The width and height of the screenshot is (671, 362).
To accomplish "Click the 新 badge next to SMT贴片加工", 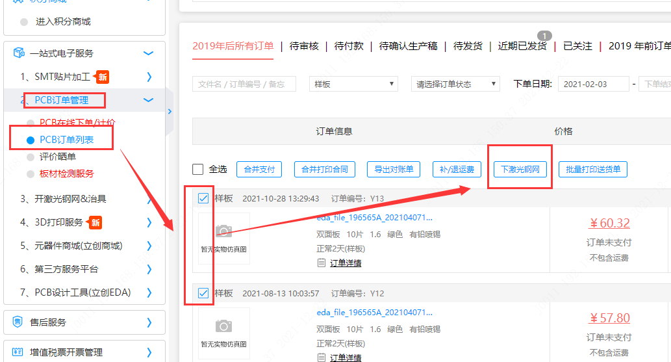I will [103, 77].
